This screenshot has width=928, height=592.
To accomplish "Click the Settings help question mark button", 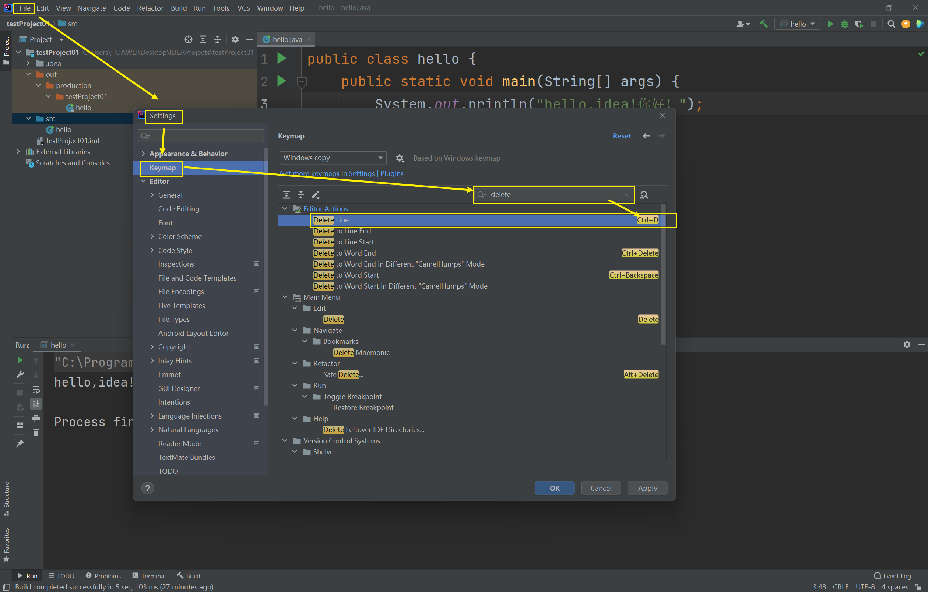I will [148, 488].
